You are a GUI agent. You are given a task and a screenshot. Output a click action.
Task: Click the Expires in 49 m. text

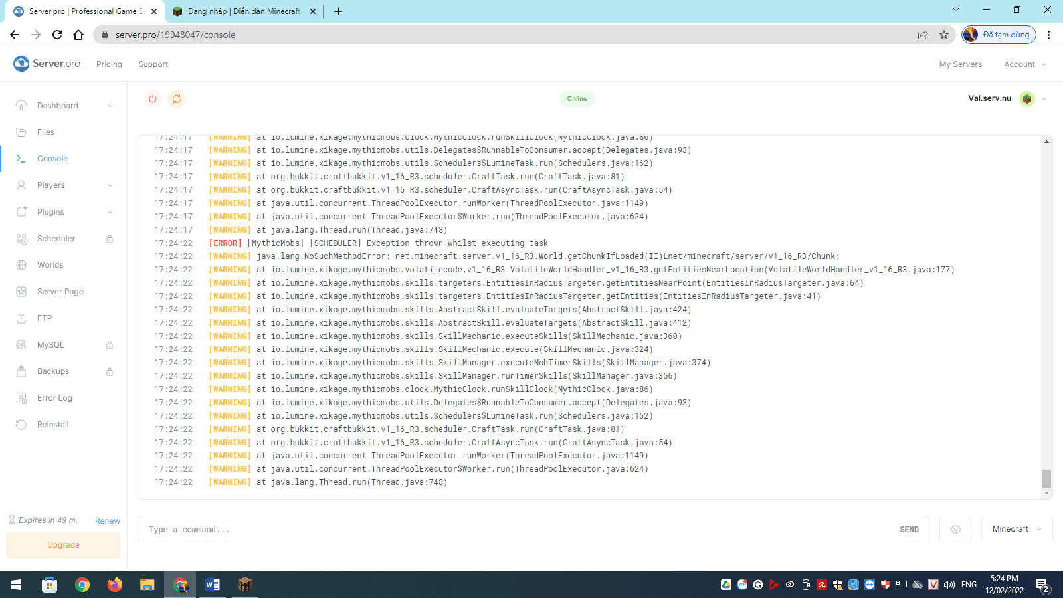coord(48,520)
